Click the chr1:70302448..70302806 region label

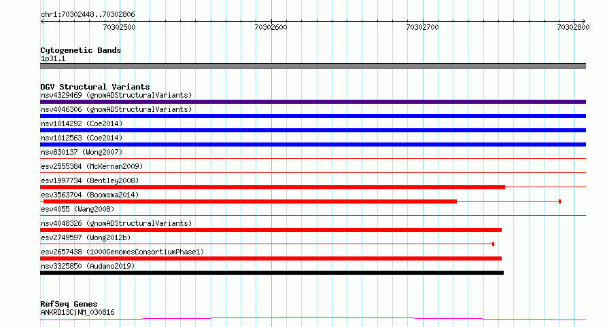coord(88,14)
